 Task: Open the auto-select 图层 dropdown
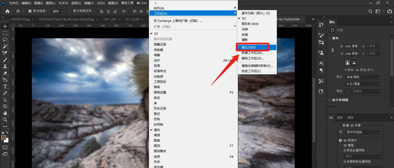tap(58, 11)
